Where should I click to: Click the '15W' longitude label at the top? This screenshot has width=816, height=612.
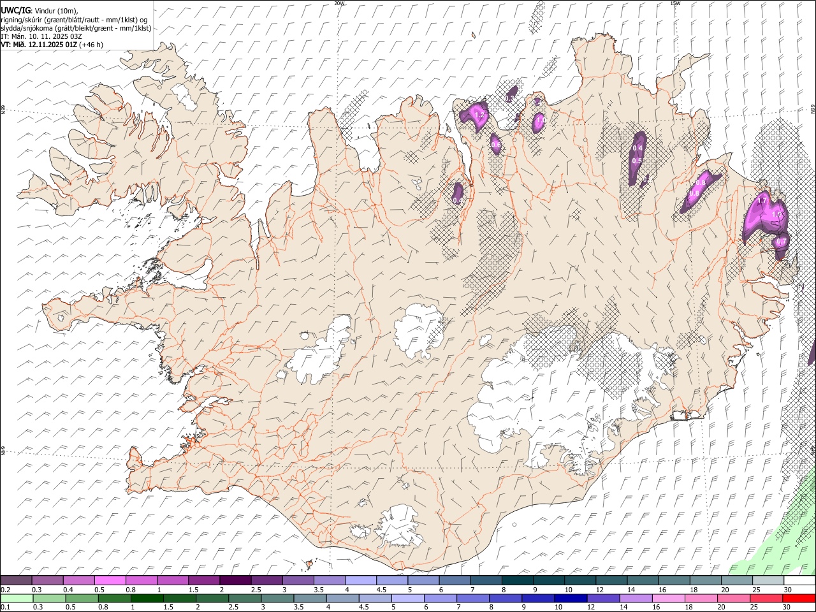(675, 3)
